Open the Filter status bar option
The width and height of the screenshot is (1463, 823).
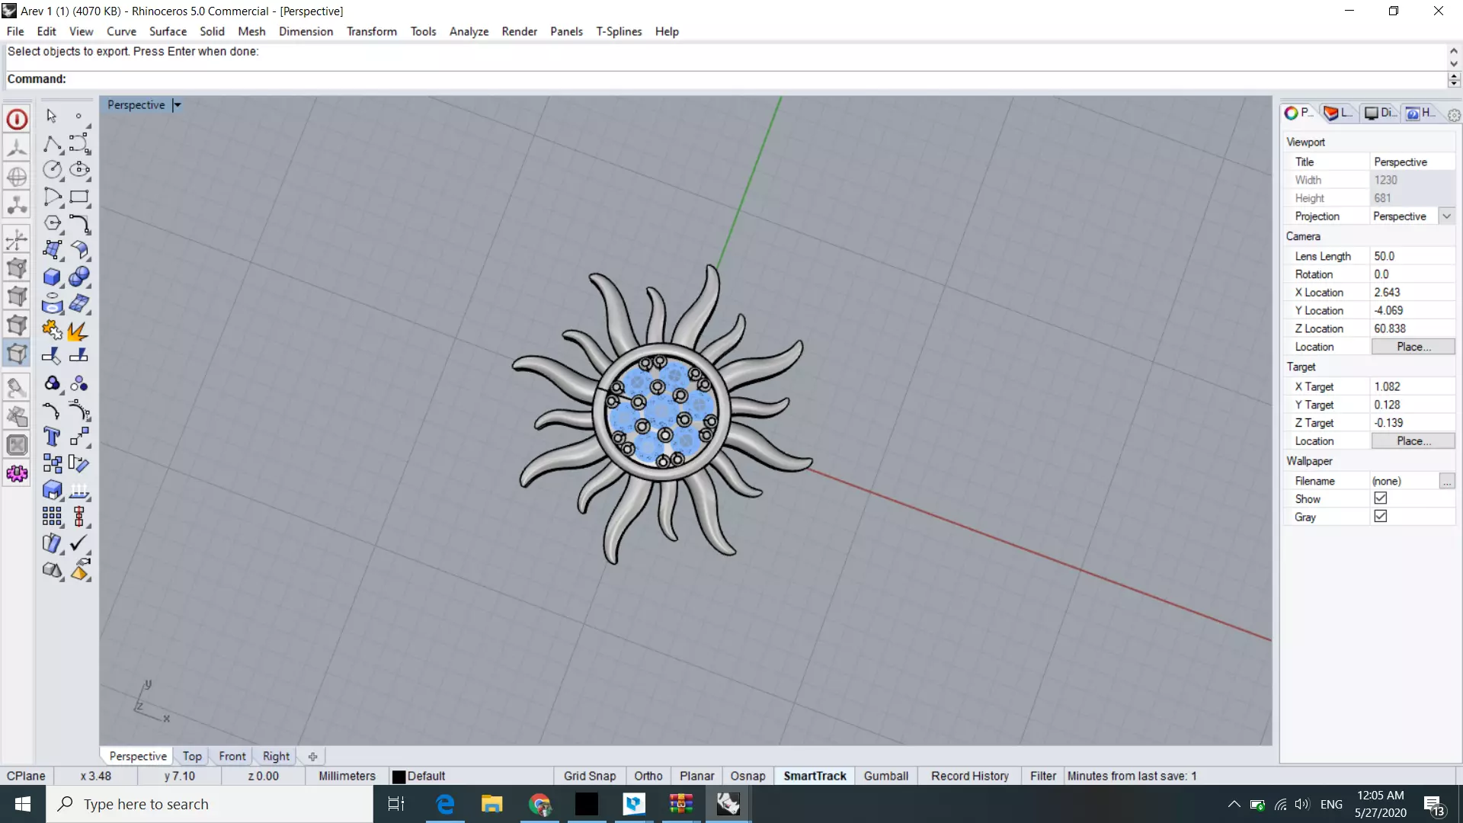pyautogui.click(x=1043, y=776)
